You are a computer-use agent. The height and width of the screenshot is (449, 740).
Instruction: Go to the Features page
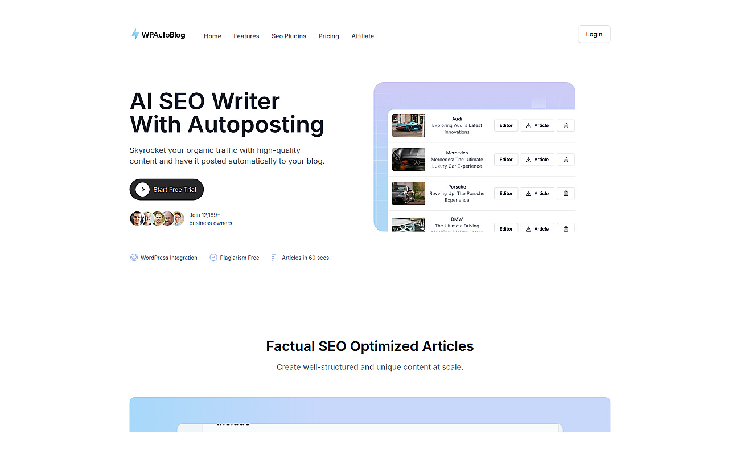tap(246, 36)
